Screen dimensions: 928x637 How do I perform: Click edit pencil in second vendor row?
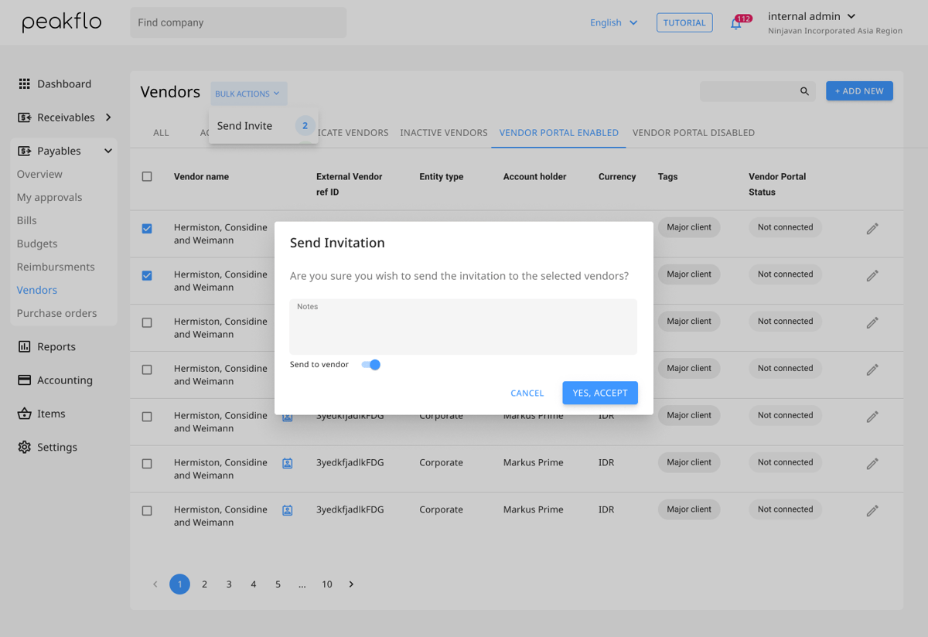[872, 276]
